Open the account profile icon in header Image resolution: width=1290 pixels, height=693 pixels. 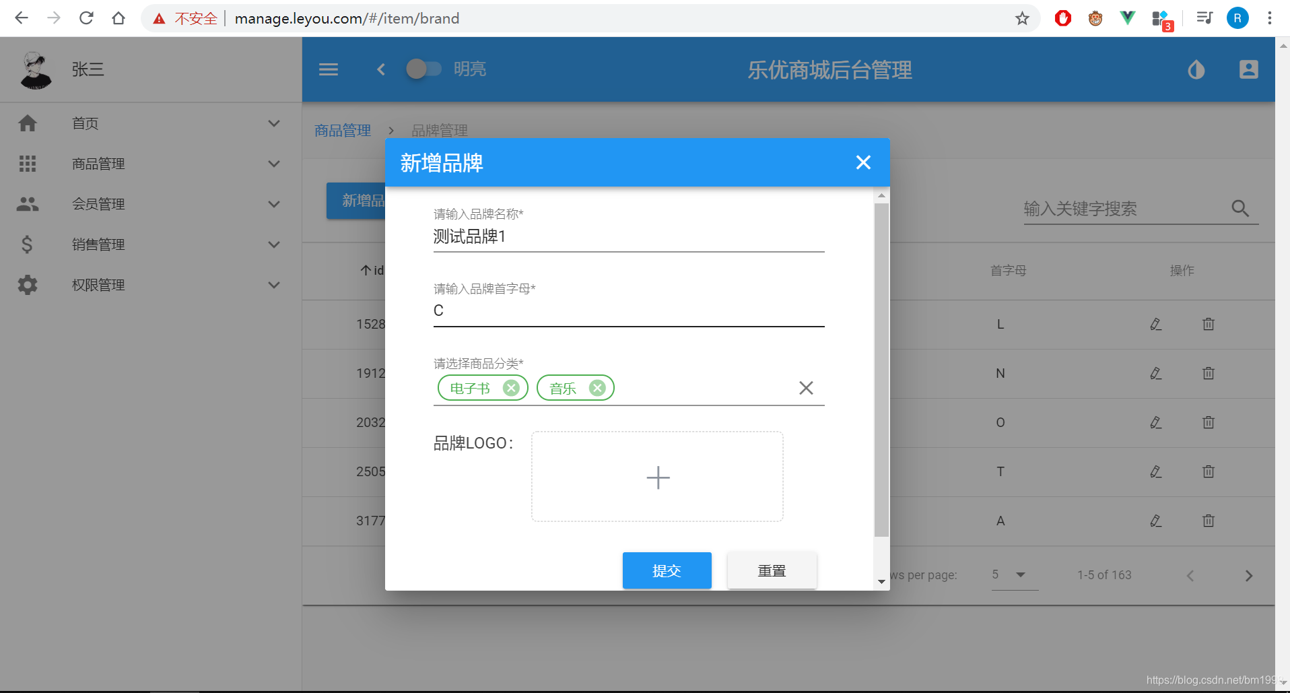pos(1249,69)
